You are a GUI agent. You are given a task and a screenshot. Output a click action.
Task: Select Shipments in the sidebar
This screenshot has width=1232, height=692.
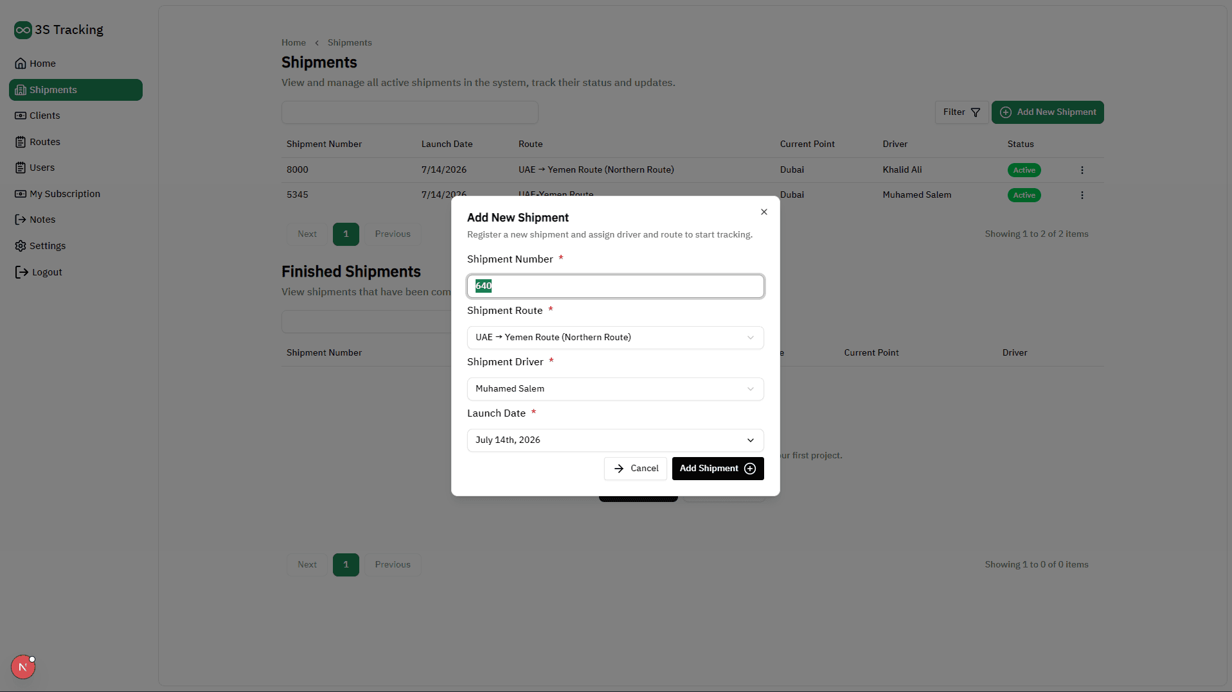point(76,90)
